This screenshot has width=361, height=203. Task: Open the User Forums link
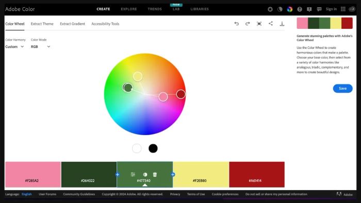[47, 194]
